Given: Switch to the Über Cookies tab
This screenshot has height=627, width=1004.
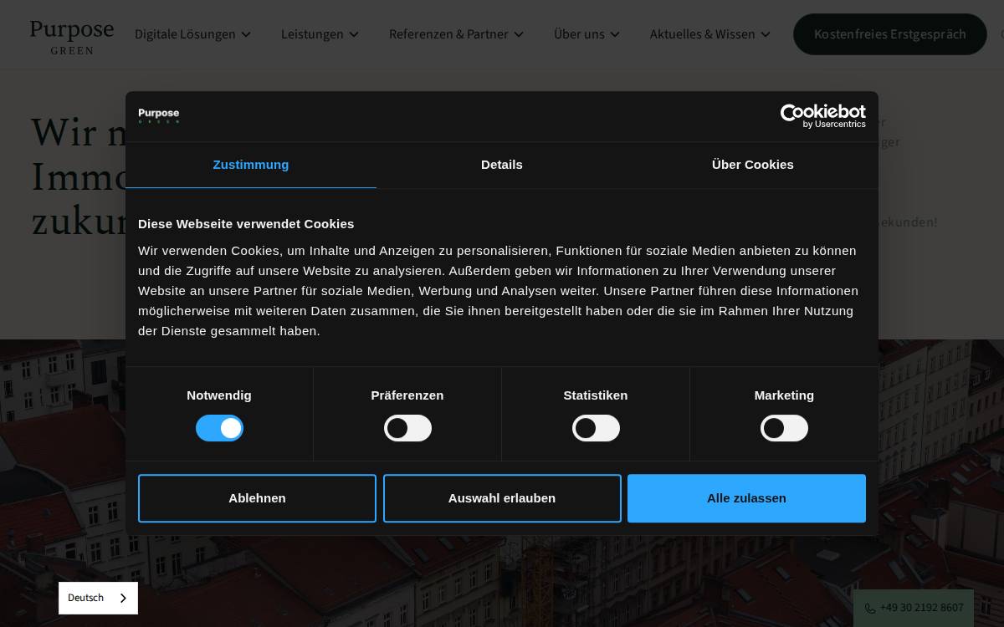Looking at the screenshot, I should (753, 165).
